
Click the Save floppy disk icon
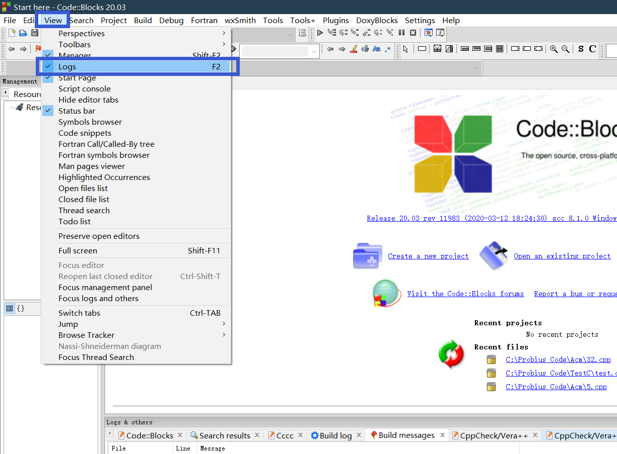point(35,33)
